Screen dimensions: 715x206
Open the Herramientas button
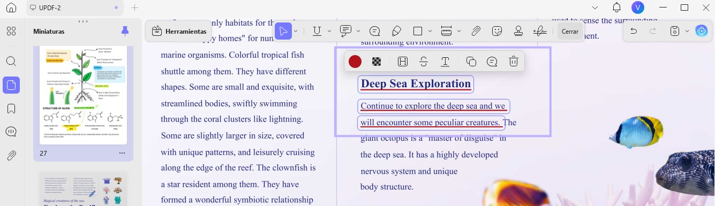pos(179,31)
